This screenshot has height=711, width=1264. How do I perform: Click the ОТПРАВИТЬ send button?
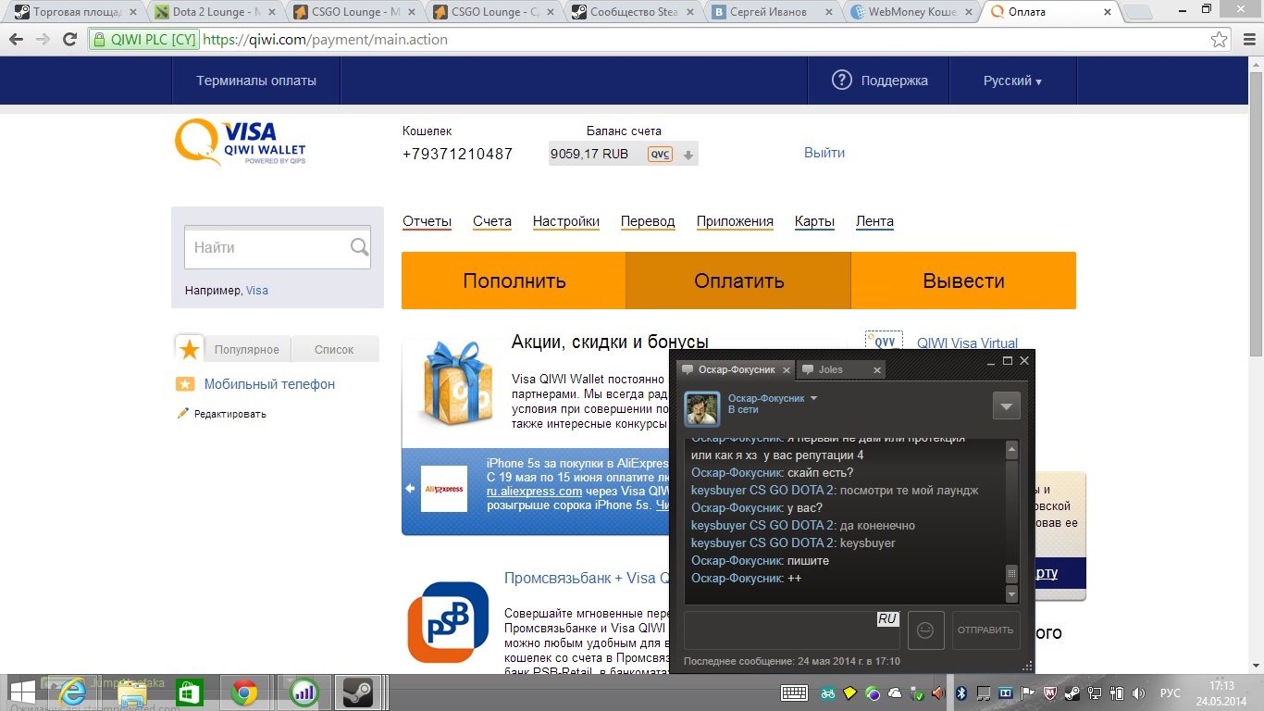pos(985,630)
